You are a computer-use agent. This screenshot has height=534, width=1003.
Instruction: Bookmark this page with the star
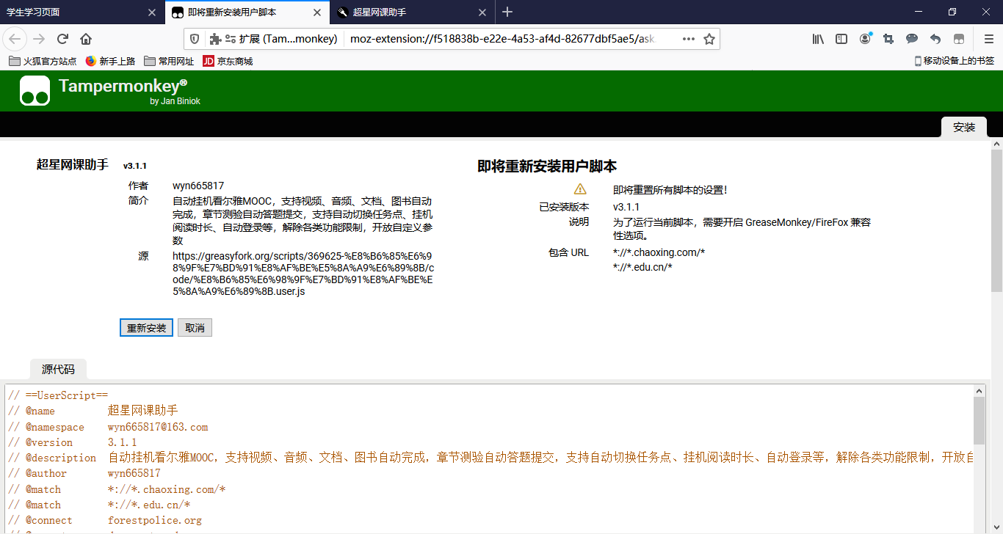pyautogui.click(x=709, y=39)
